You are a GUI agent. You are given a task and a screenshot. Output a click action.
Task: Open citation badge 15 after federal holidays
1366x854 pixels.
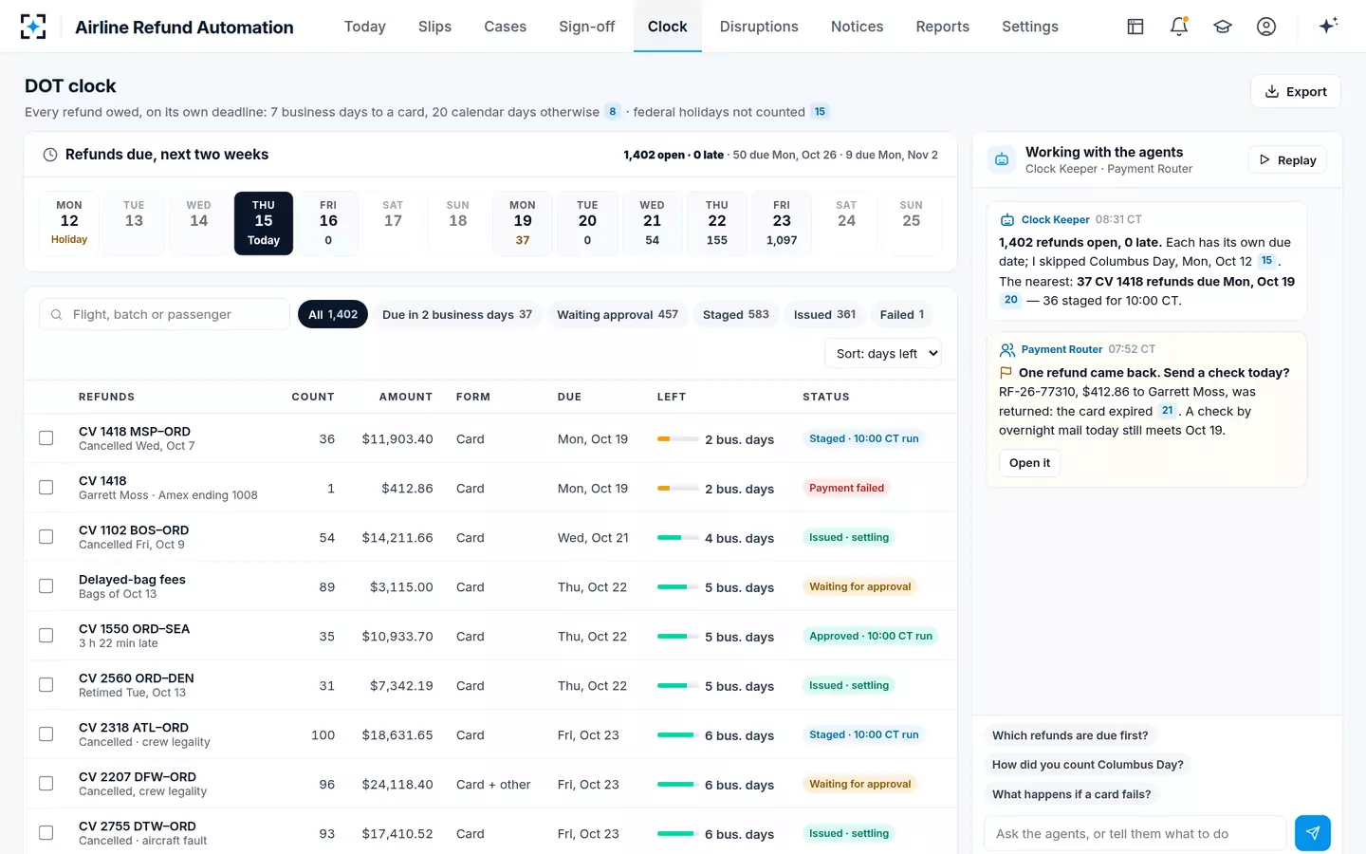coord(820,112)
